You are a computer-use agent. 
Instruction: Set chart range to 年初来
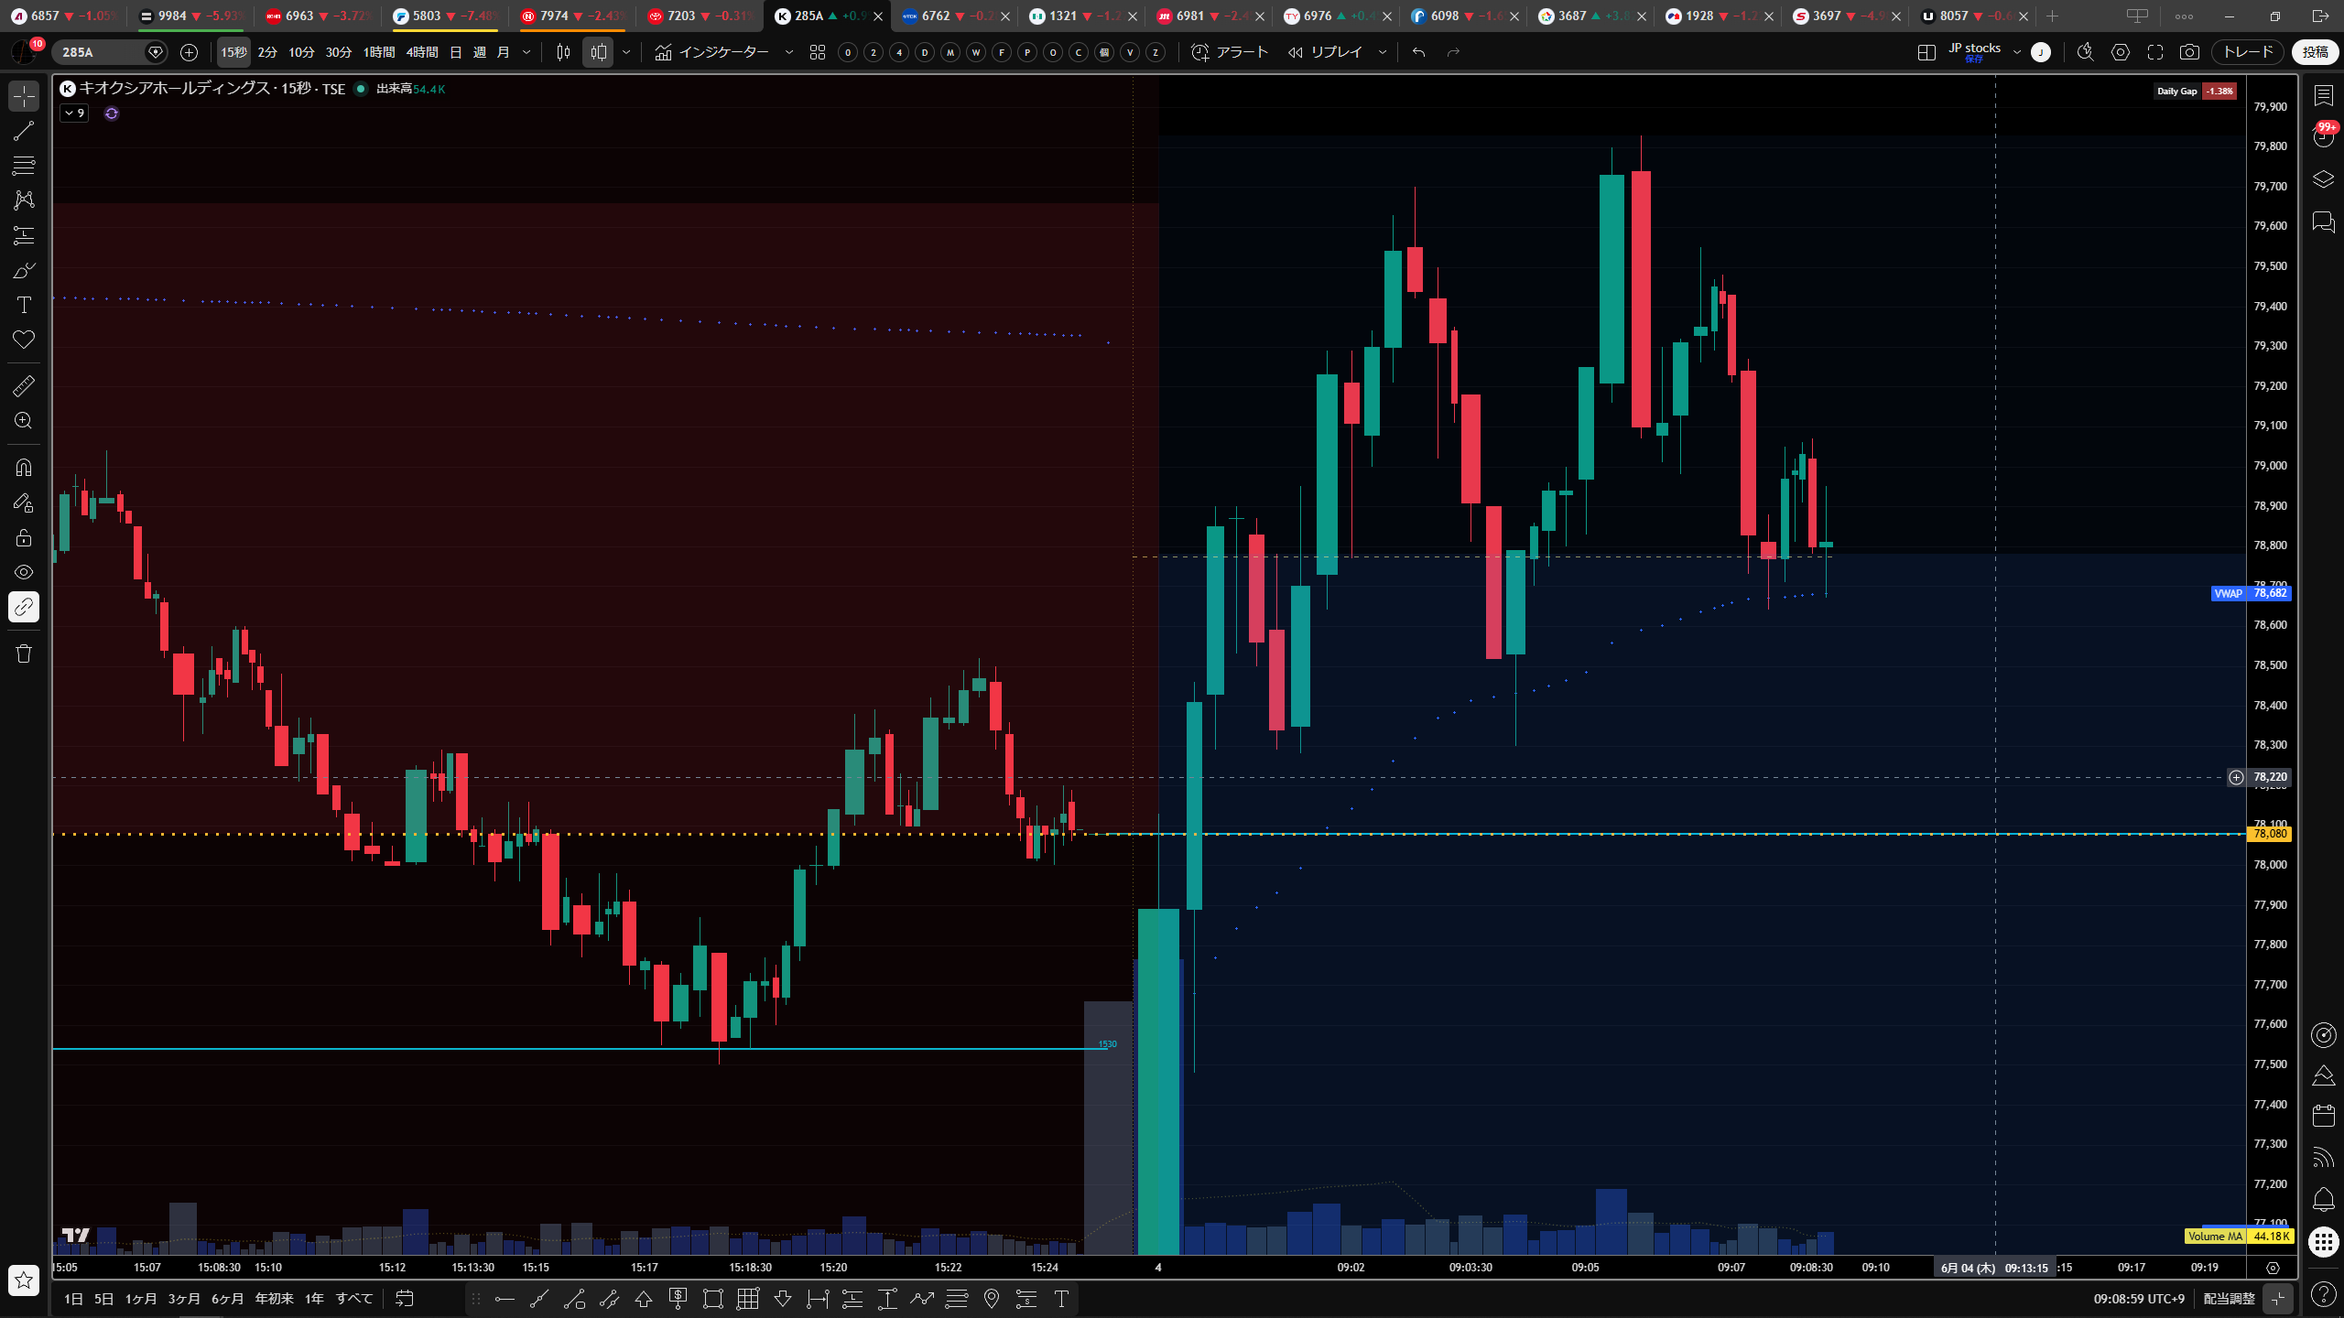(x=274, y=1299)
